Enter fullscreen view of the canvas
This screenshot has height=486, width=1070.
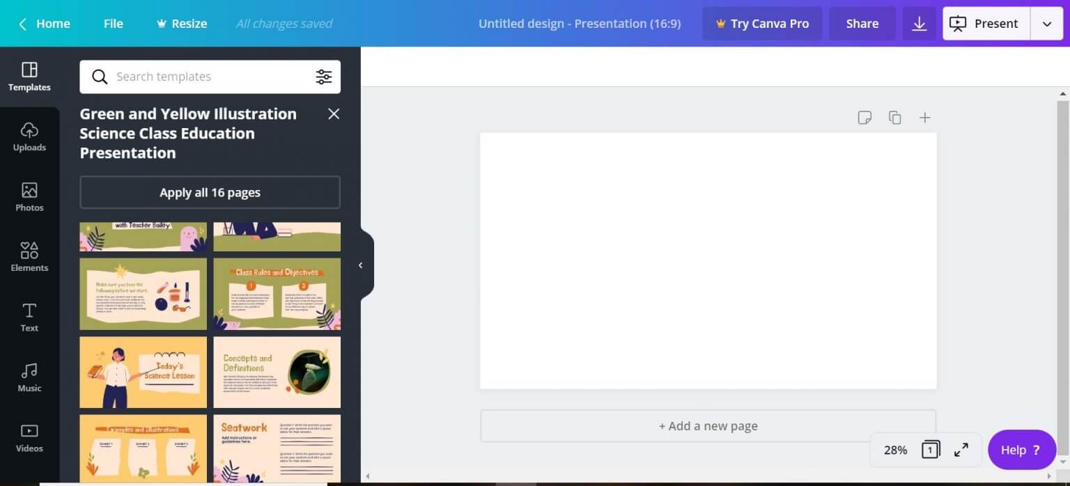tap(961, 449)
